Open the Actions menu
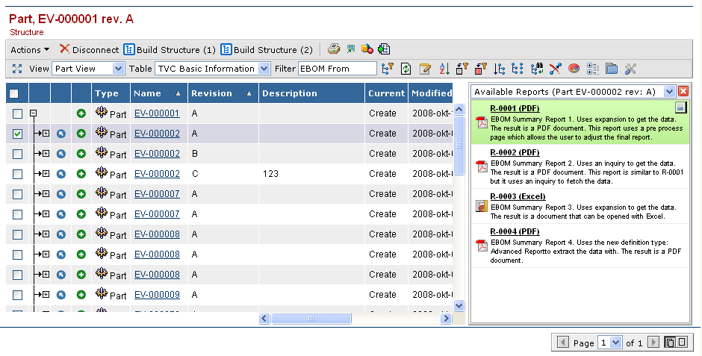The width and height of the screenshot is (702, 356). pos(30,50)
